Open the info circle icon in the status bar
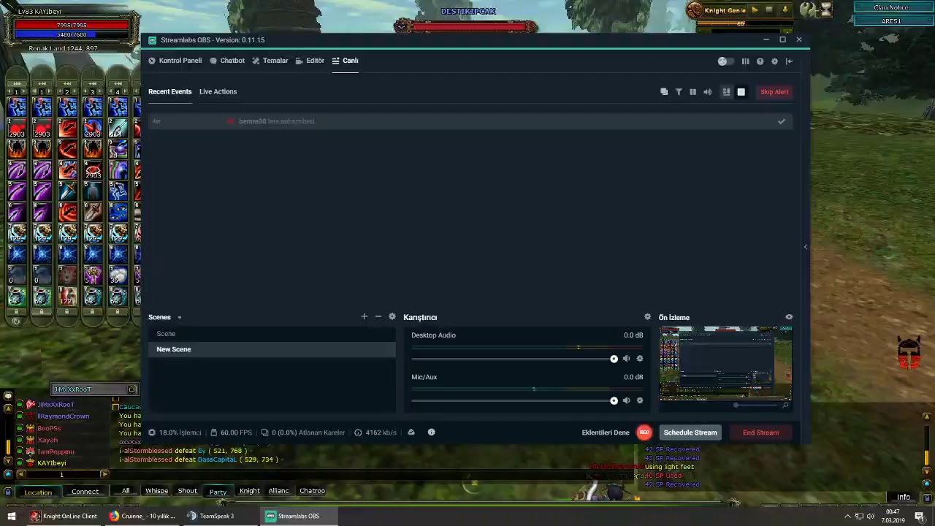The image size is (935, 526). click(431, 432)
